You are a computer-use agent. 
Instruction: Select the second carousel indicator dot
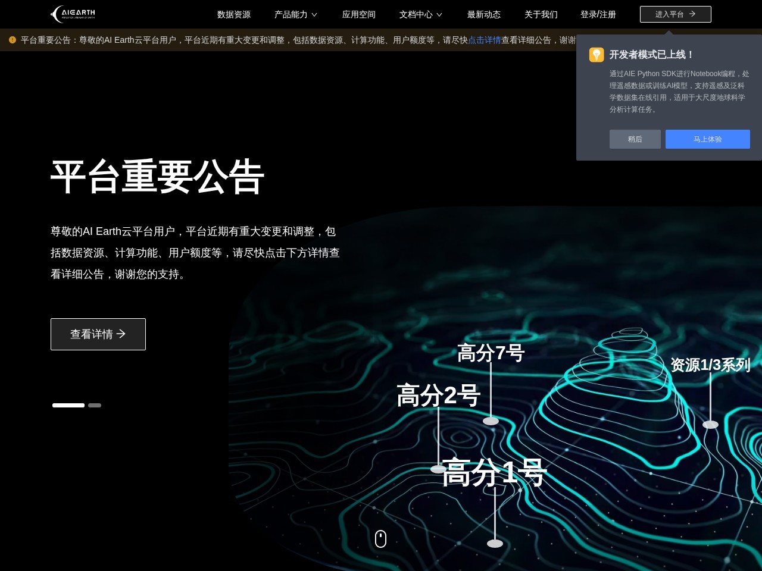point(95,405)
